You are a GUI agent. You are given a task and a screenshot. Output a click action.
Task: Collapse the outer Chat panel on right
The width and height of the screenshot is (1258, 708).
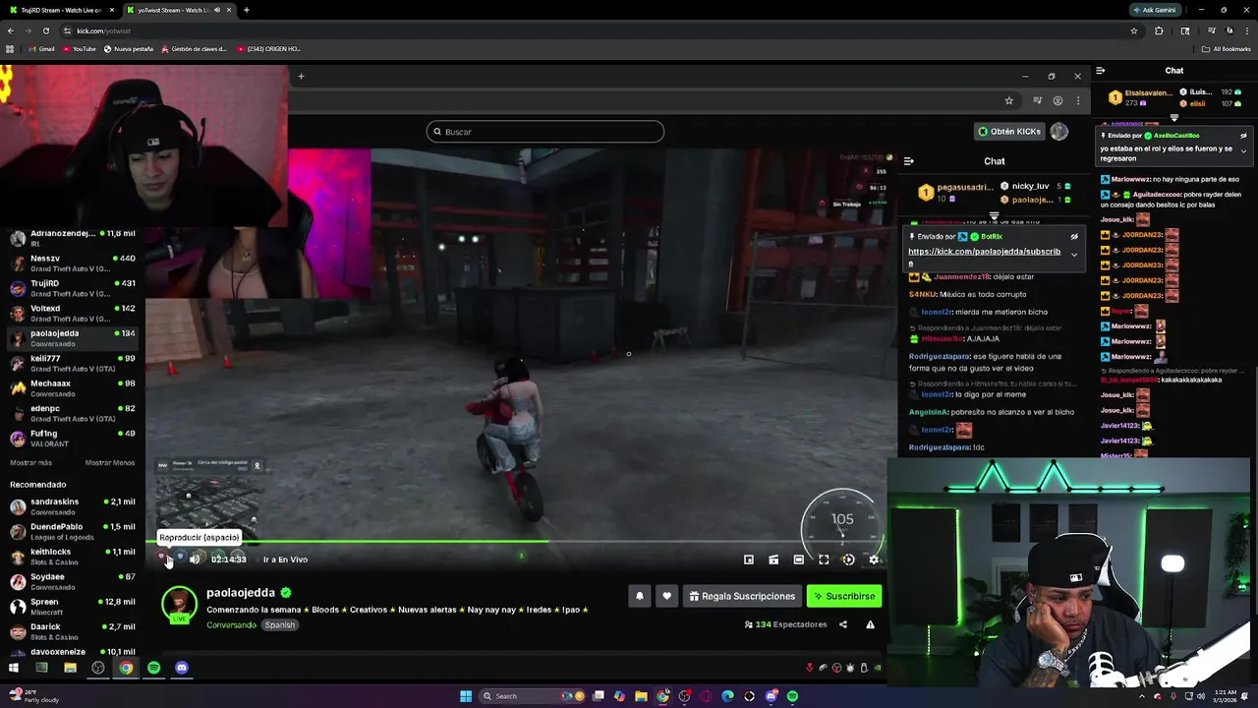pos(1101,71)
